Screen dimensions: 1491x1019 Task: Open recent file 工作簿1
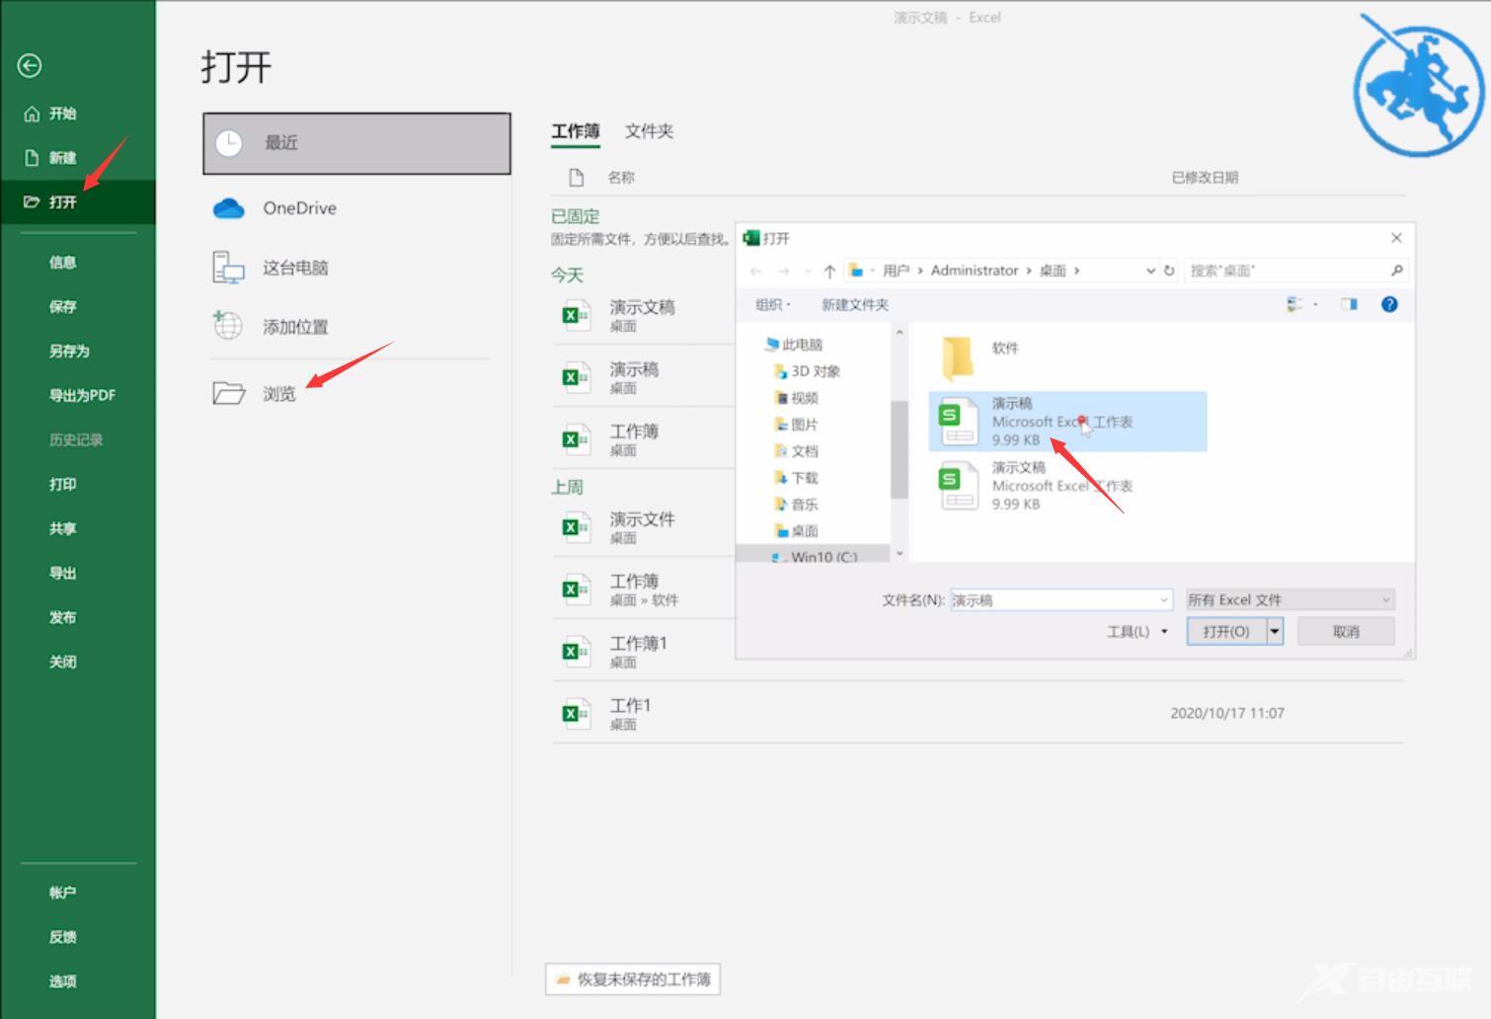(644, 652)
